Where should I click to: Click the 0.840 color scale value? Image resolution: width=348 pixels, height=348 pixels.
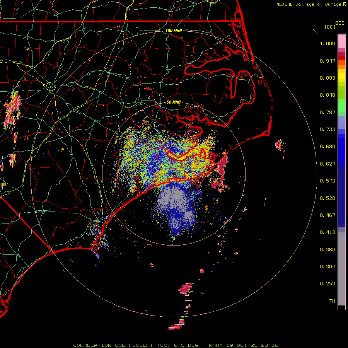(x=328, y=95)
